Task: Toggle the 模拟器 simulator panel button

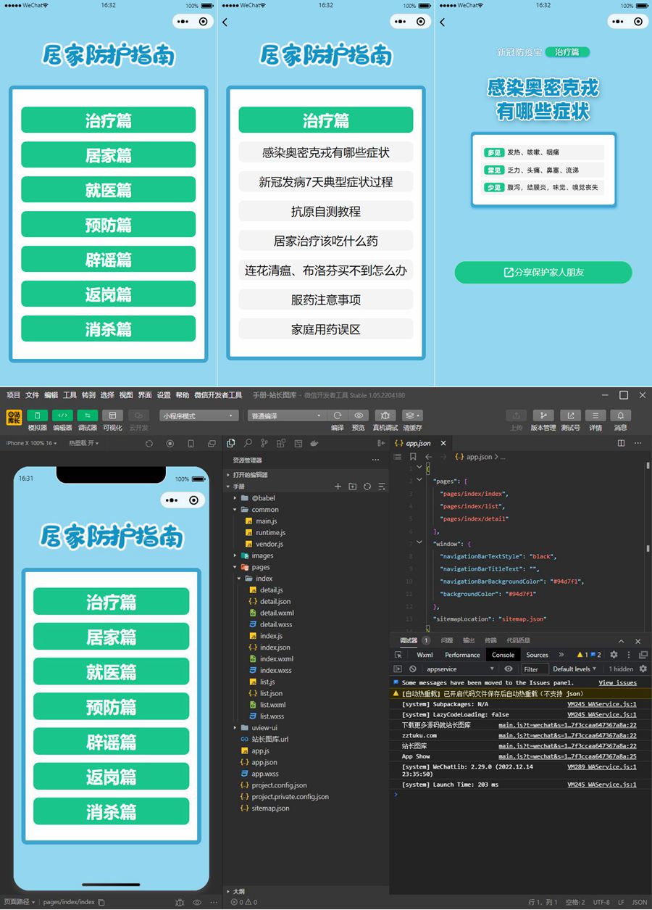Action: click(x=37, y=415)
